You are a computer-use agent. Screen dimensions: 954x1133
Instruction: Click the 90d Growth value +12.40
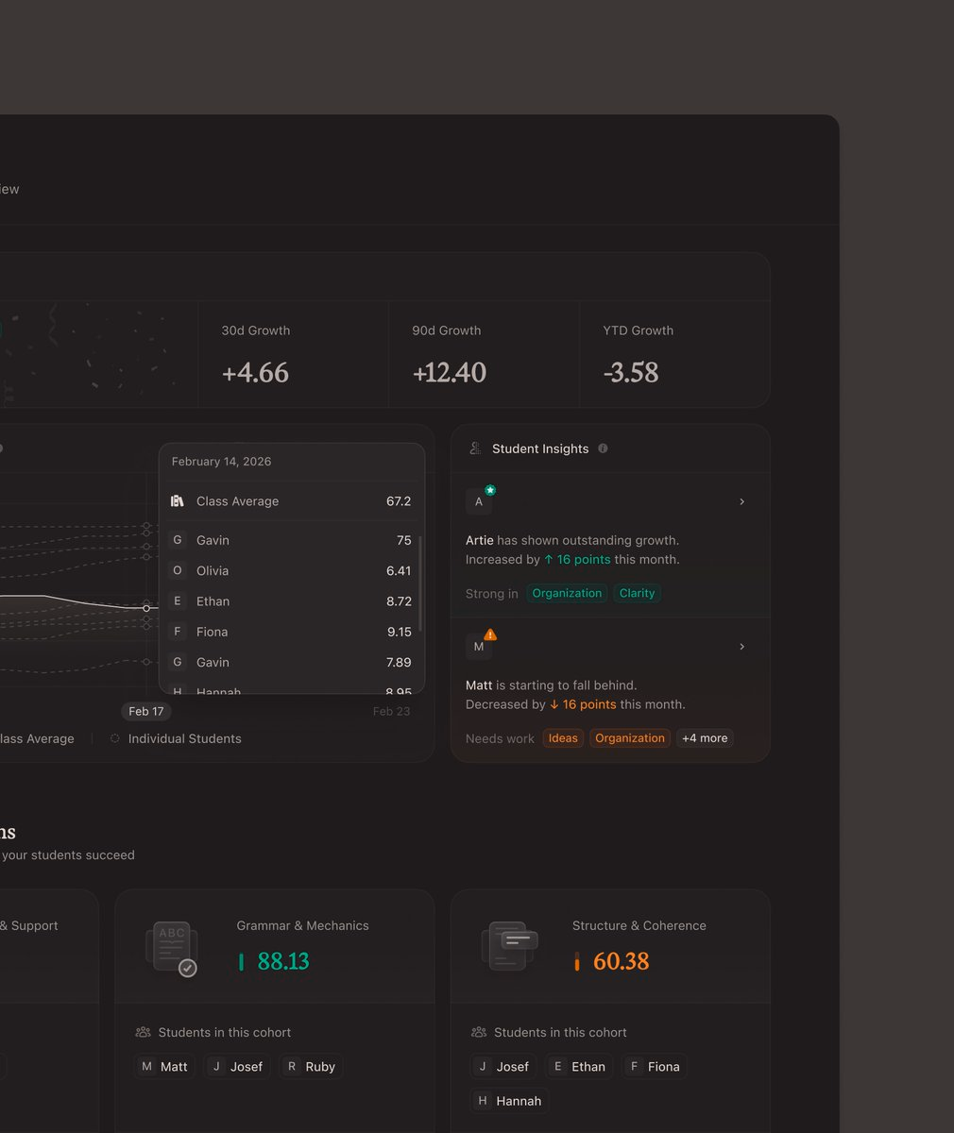(x=450, y=373)
